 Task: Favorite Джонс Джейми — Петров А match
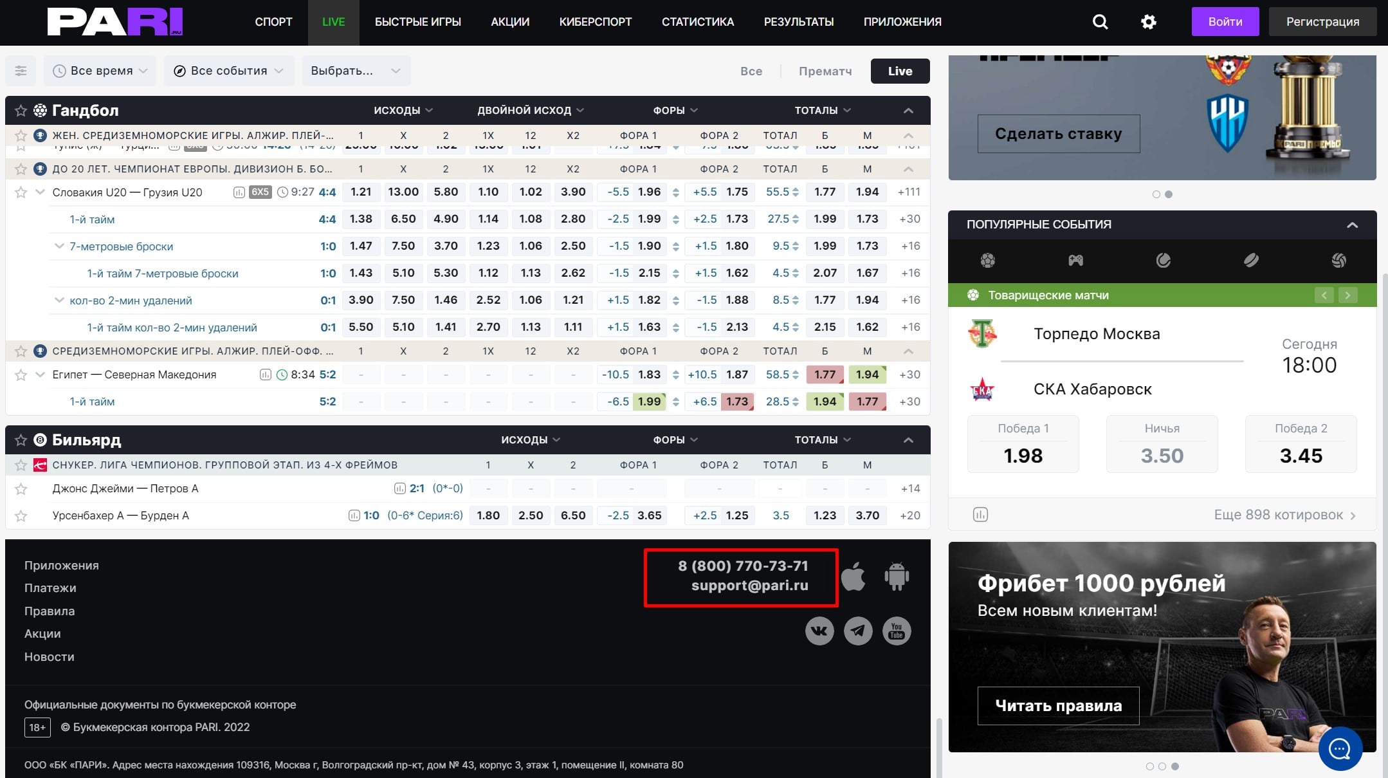(x=21, y=489)
